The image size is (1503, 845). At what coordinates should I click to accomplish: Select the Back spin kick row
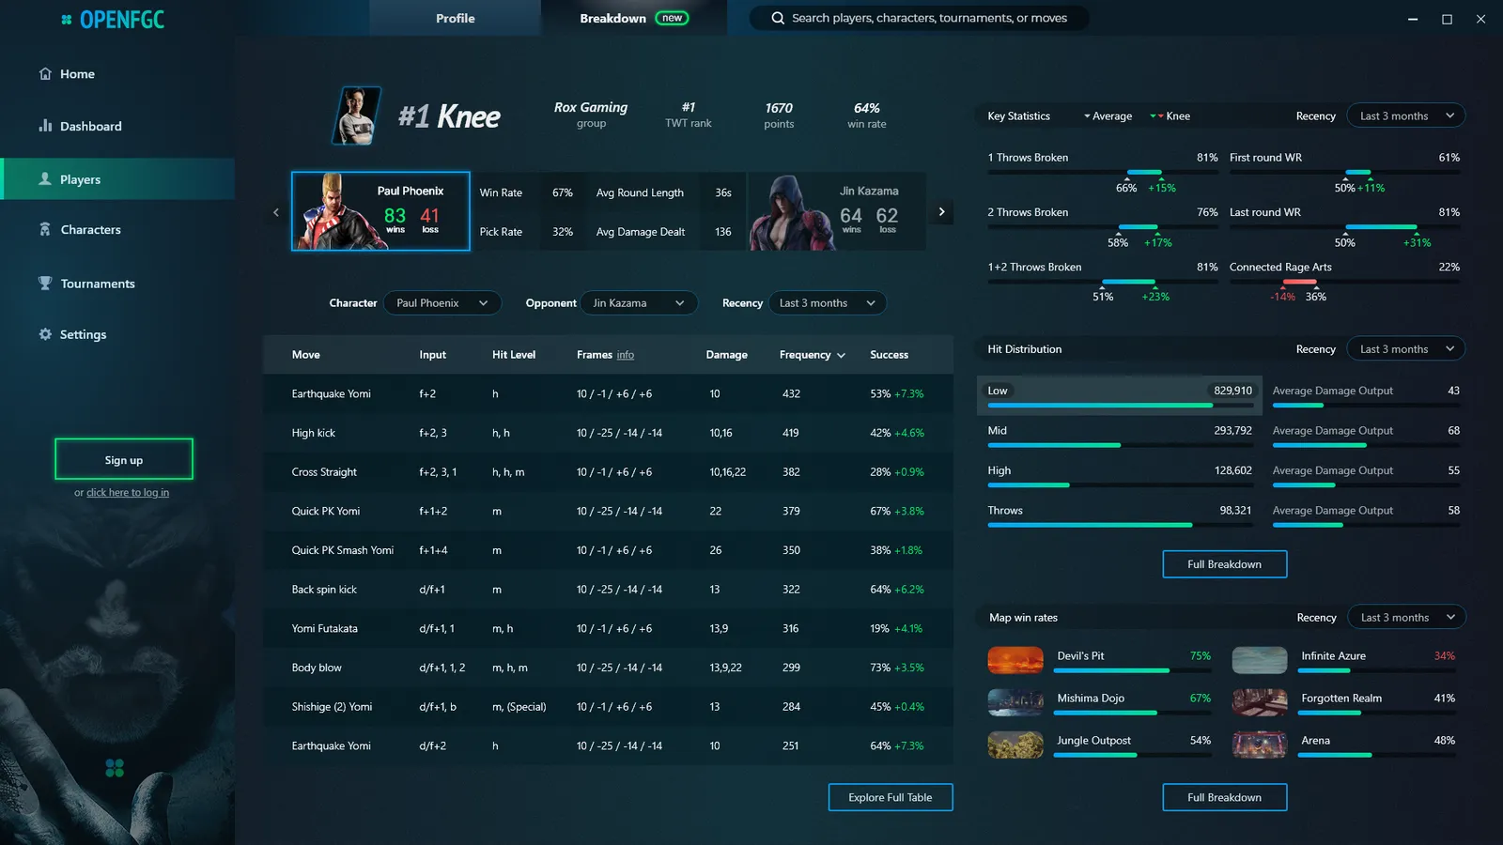click(608, 590)
